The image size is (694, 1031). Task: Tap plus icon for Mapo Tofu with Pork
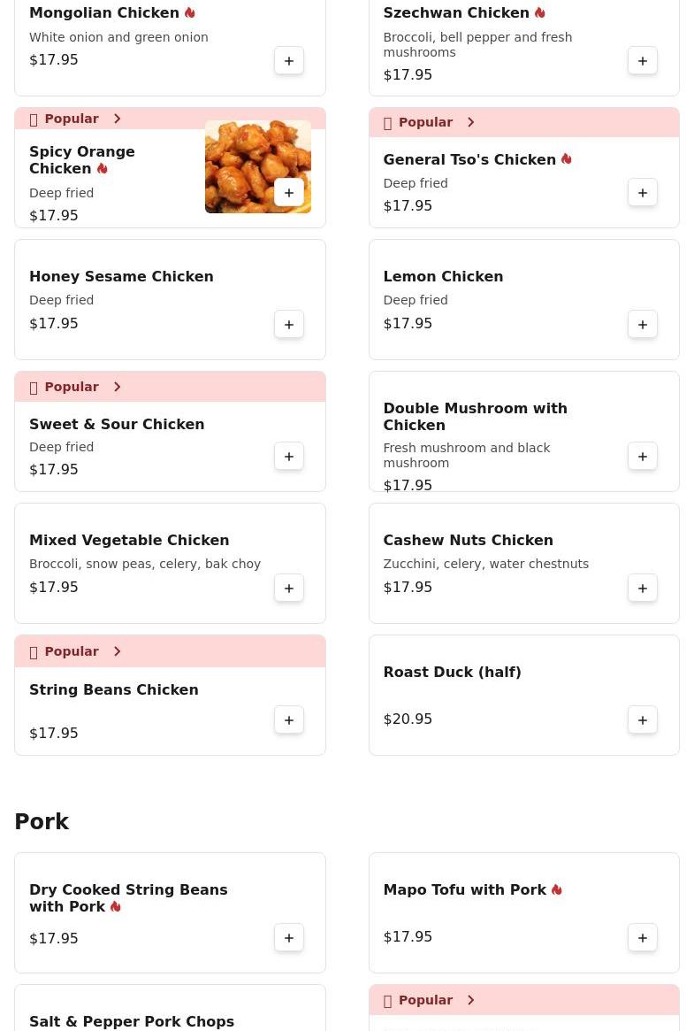pyautogui.click(x=643, y=938)
